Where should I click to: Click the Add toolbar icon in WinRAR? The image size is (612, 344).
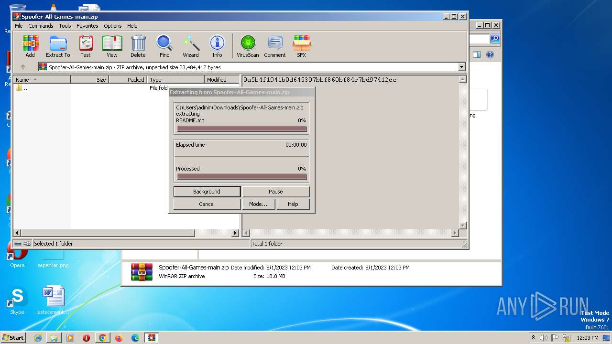coord(30,46)
